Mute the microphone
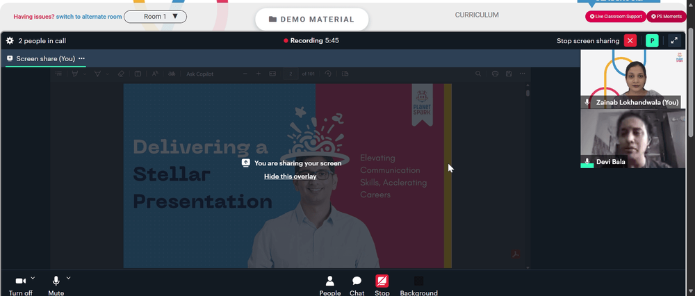 point(56,286)
